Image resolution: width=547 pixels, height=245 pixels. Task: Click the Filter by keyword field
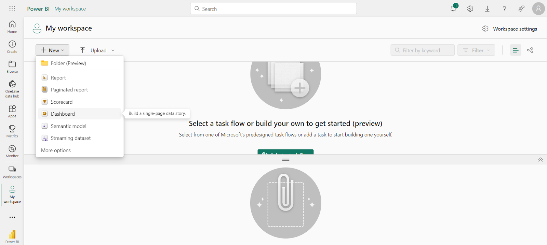pos(423,50)
